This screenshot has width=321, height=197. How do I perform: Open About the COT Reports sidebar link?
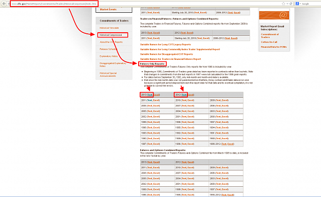[111, 42]
